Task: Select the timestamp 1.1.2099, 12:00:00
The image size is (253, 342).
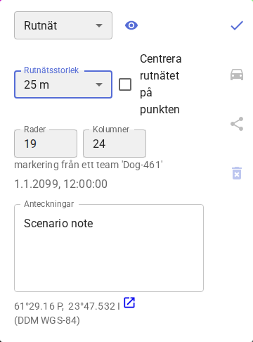Action: point(61,184)
